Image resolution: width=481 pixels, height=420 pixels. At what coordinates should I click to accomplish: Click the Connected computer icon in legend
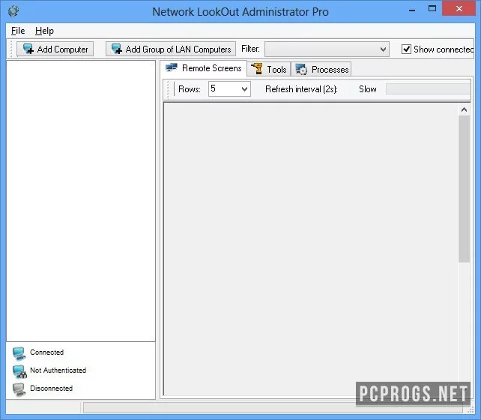[19, 353]
